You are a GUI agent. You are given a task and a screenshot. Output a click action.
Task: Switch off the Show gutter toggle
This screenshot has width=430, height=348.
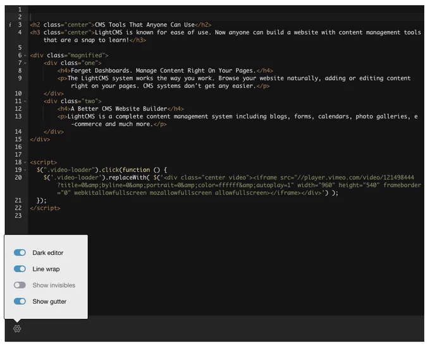pos(20,301)
